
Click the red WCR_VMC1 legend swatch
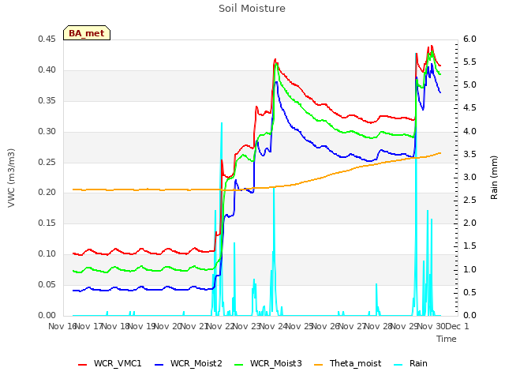82,365
